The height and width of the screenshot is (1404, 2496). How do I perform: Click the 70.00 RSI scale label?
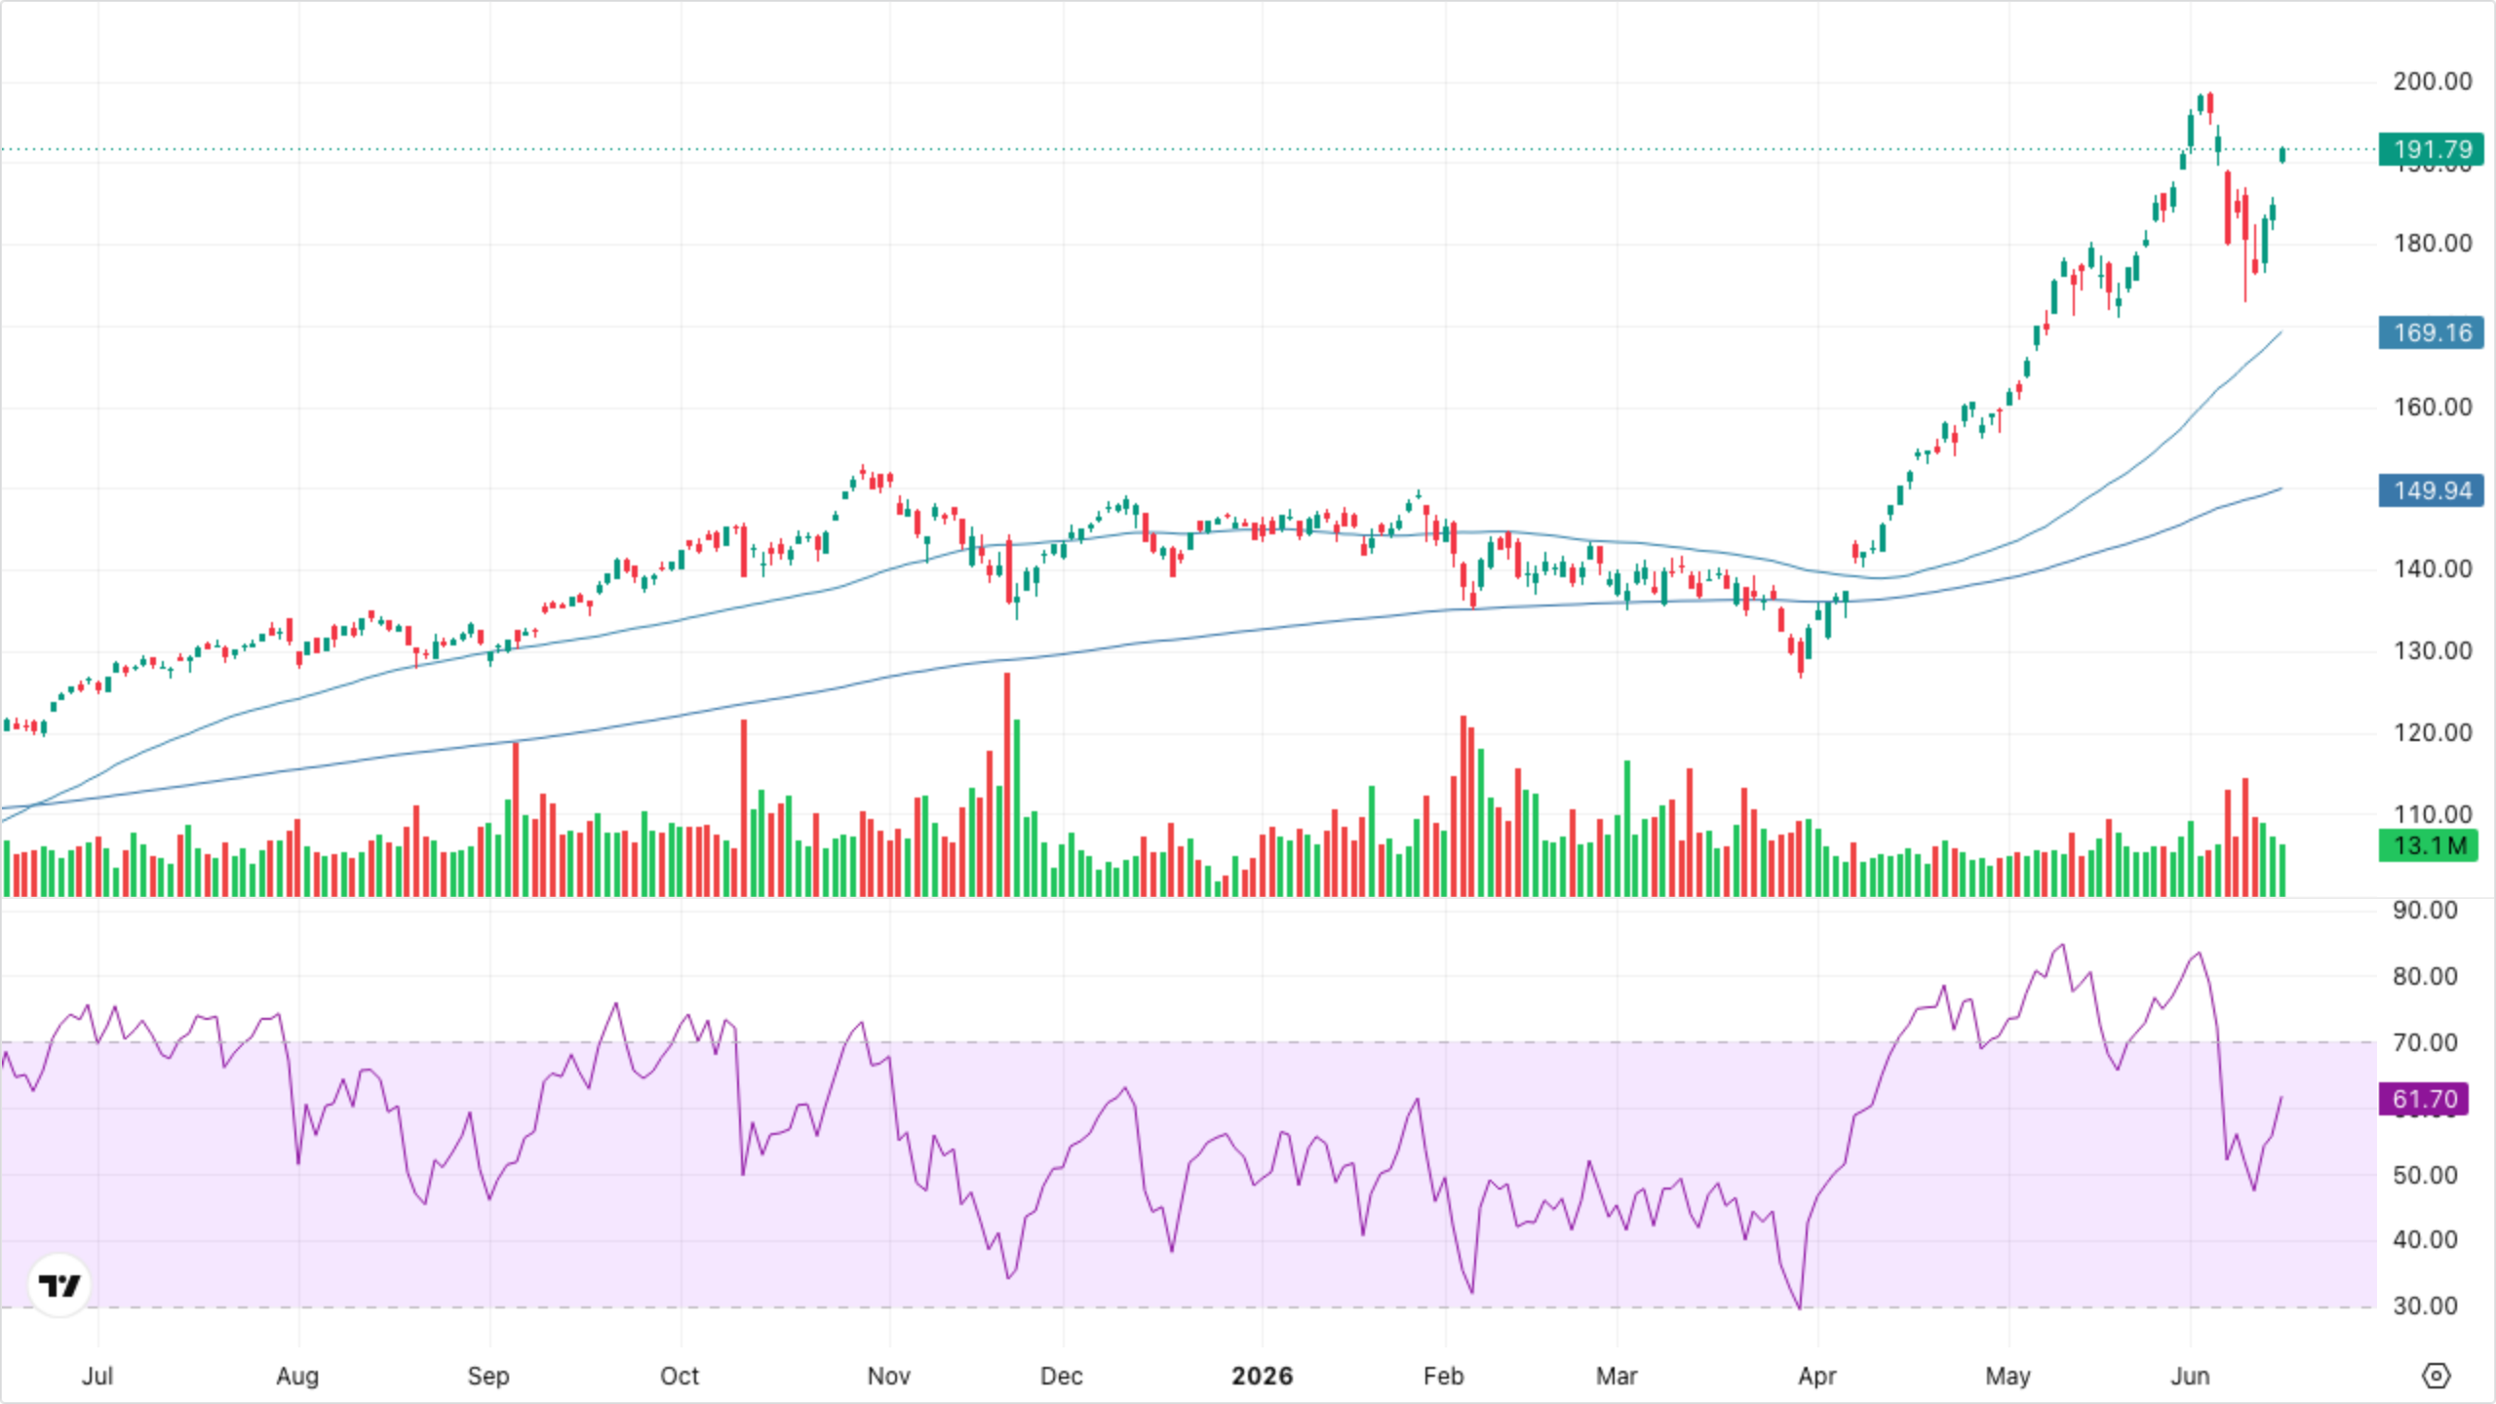tap(2424, 1042)
